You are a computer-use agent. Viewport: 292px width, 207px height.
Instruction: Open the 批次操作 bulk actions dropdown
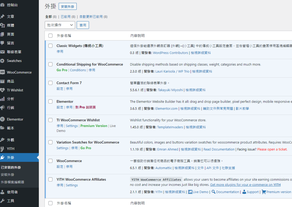tap(60, 25)
